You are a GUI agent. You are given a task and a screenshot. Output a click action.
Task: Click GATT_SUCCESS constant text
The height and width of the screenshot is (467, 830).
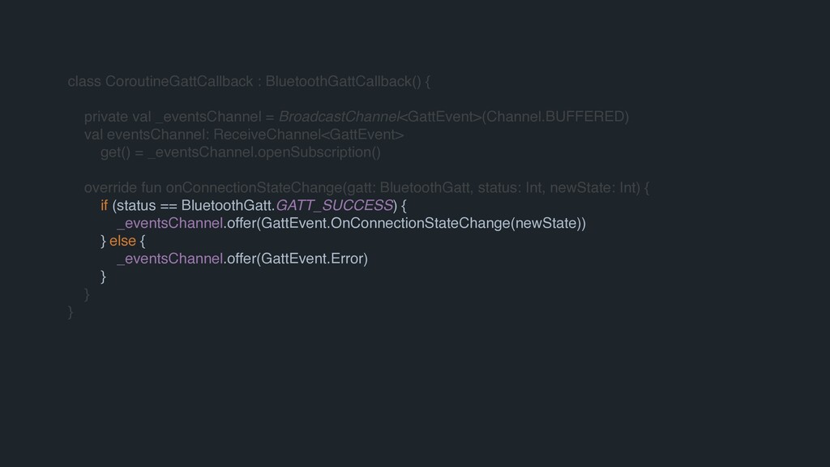click(x=334, y=206)
